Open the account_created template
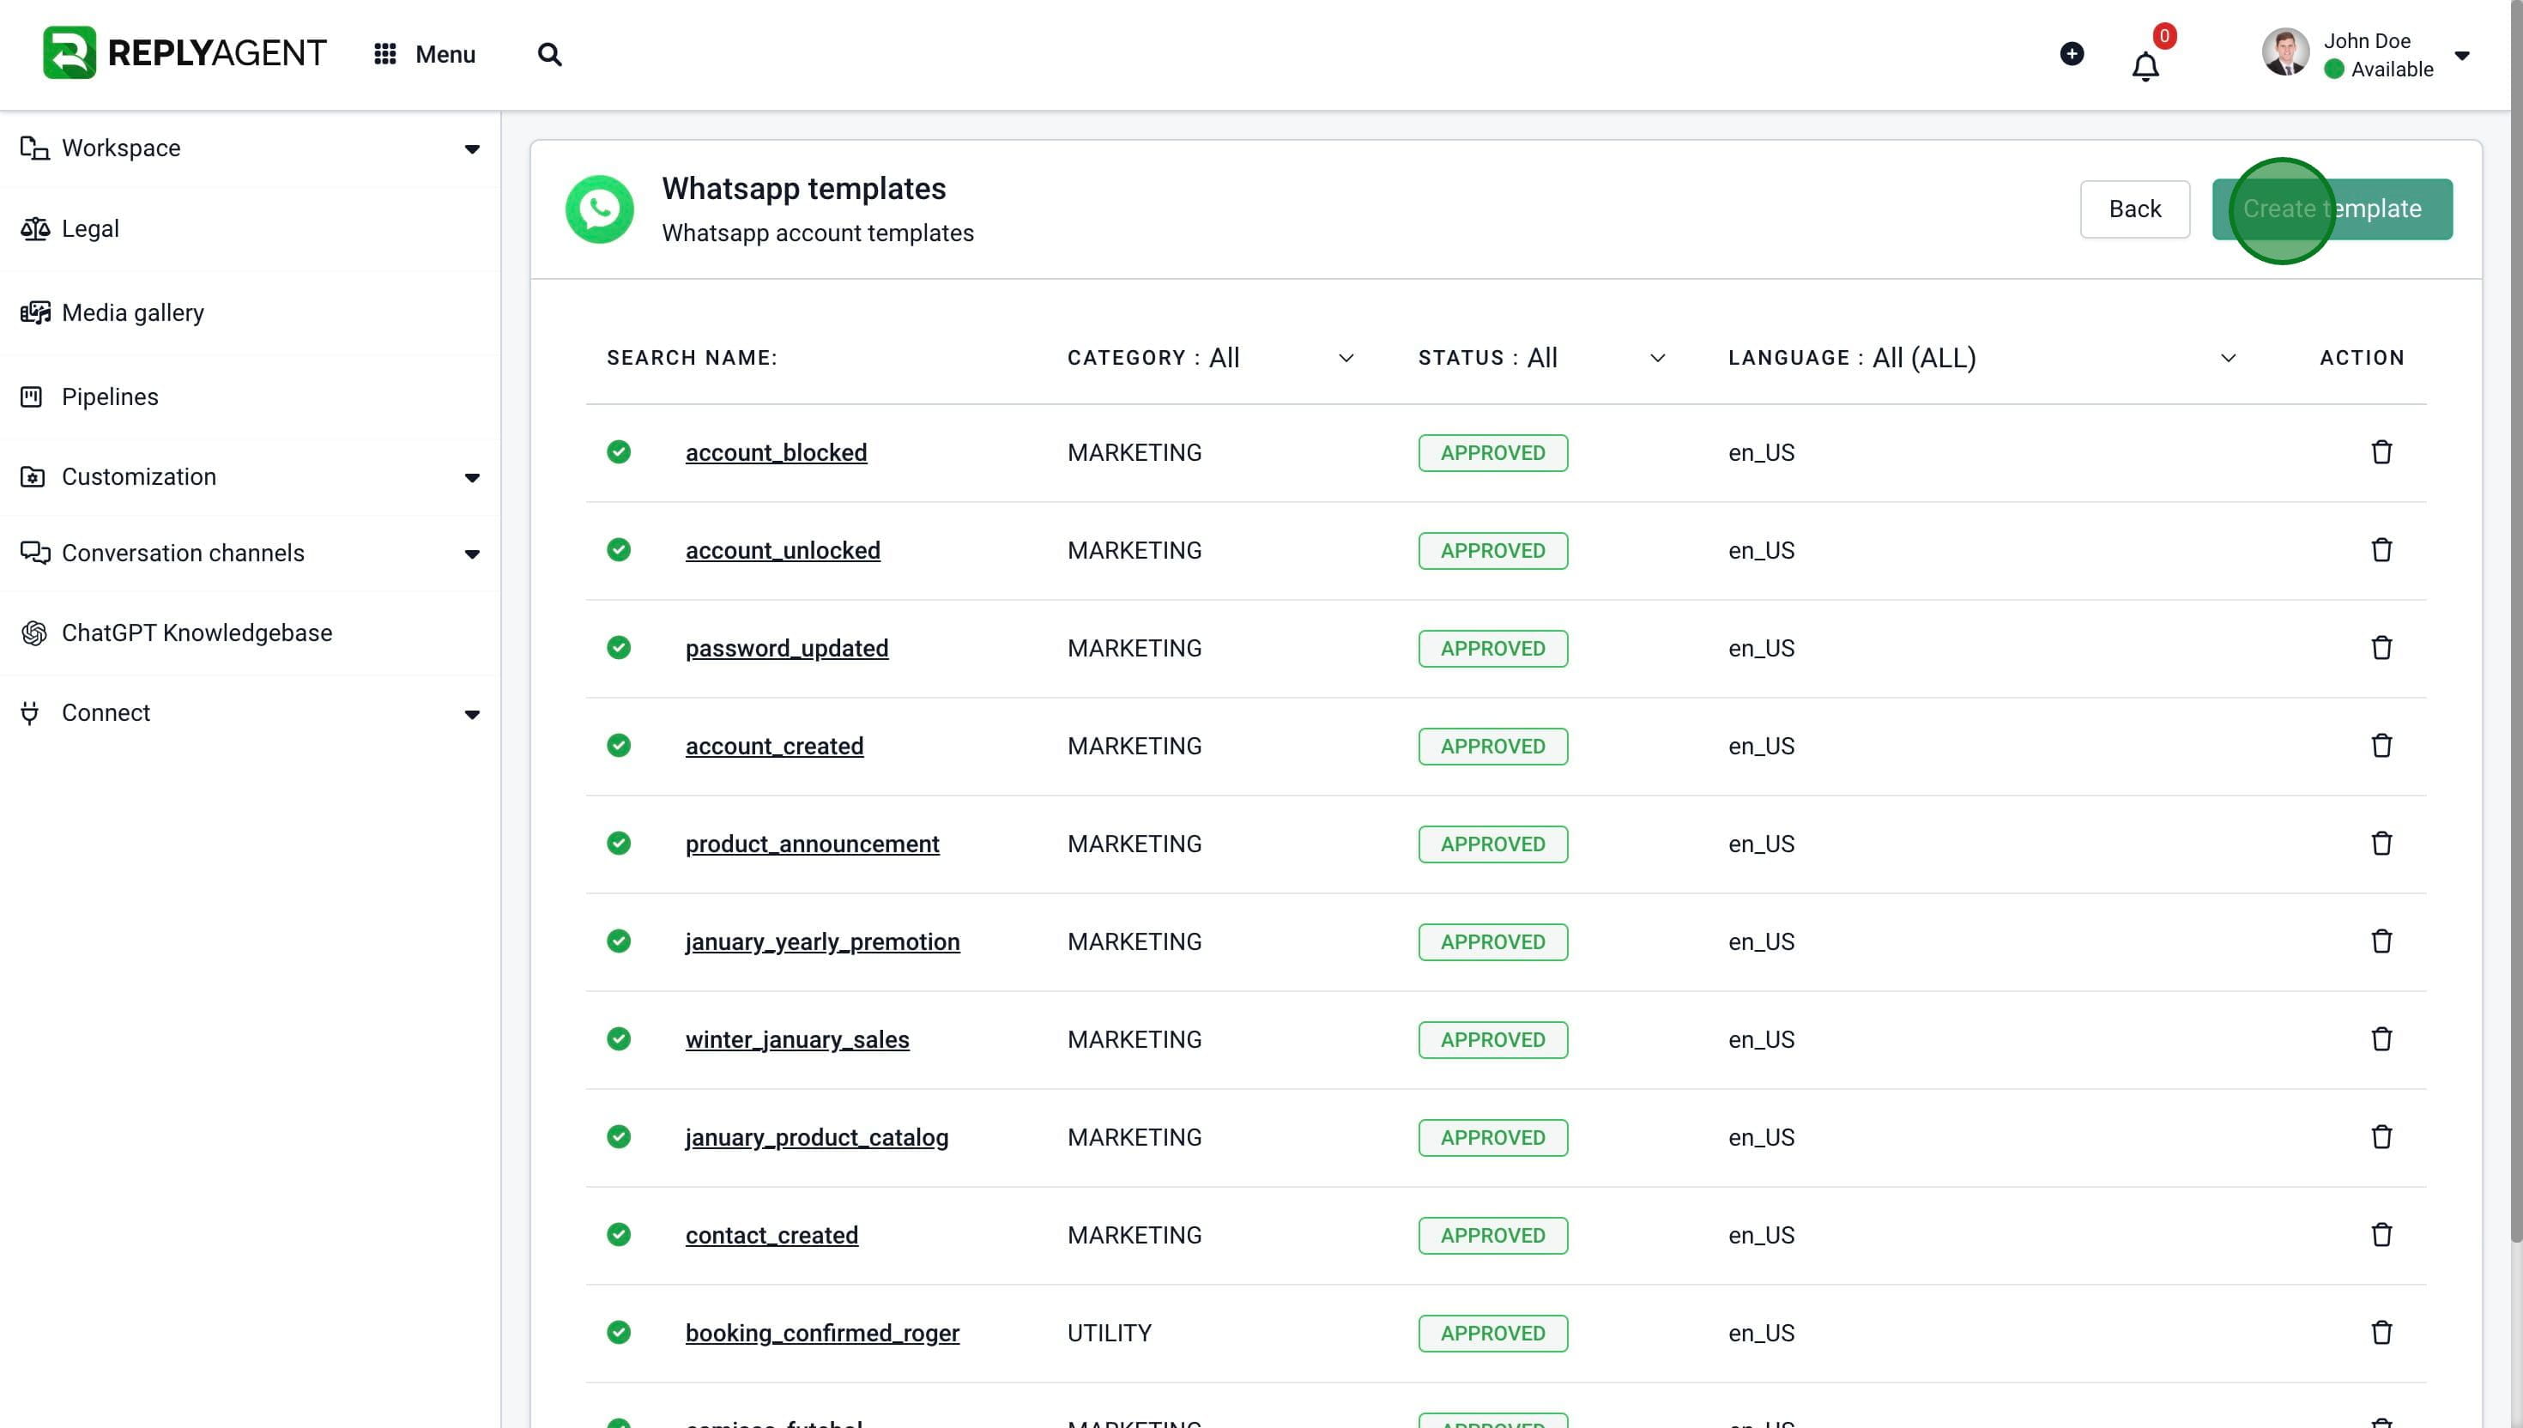The width and height of the screenshot is (2523, 1428). [774, 747]
